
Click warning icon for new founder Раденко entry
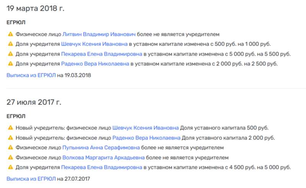[x=10, y=137]
